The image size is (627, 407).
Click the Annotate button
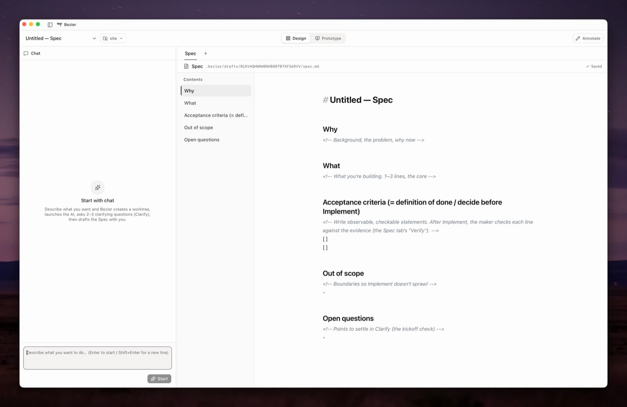(588, 38)
